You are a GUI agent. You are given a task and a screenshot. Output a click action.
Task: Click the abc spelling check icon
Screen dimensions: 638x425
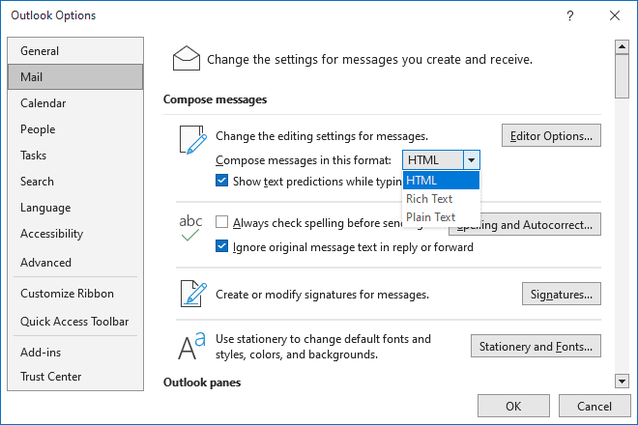pyautogui.click(x=190, y=228)
